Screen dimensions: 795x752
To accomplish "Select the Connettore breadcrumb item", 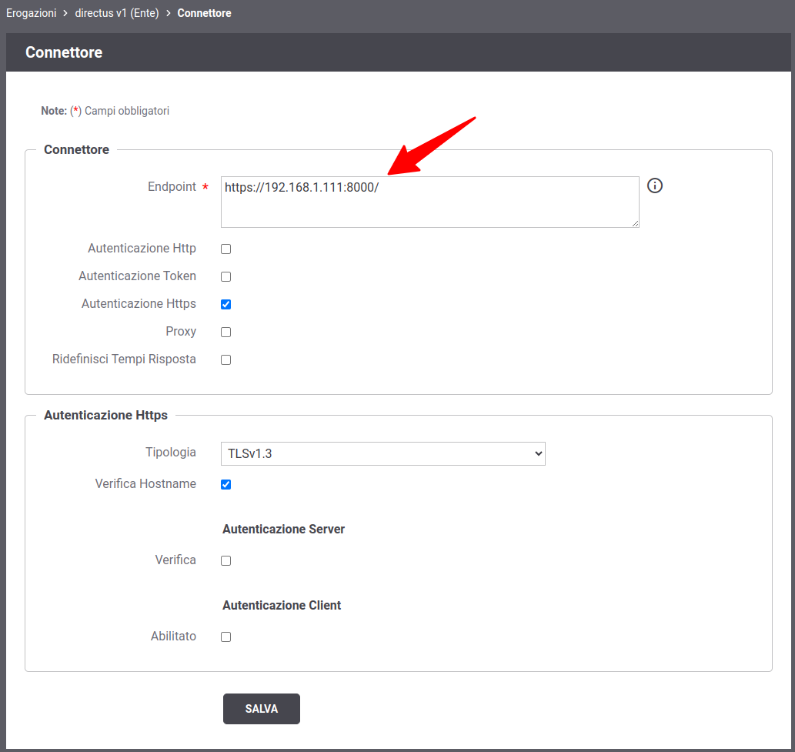I will pos(204,13).
